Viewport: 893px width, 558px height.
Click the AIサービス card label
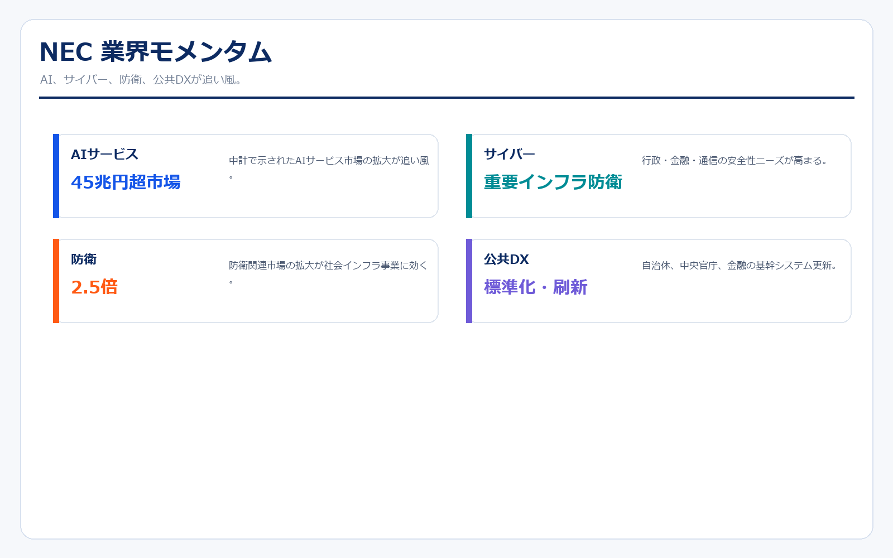pyautogui.click(x=104, y=154)
